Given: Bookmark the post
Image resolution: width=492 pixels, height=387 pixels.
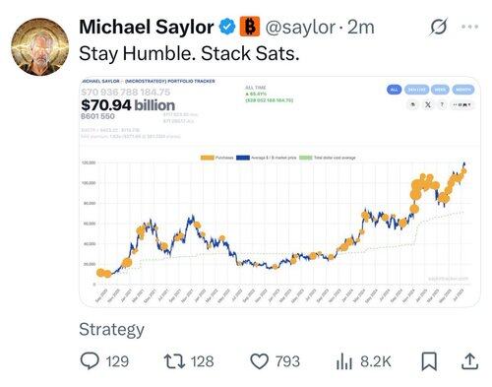Looking at the screenshot, I should coord(429,361).
